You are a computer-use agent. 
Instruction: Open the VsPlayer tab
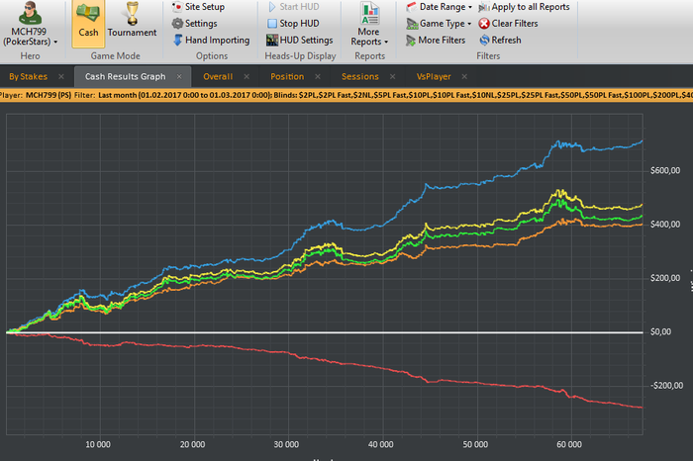pyautogui.click(x=434, y=77)
